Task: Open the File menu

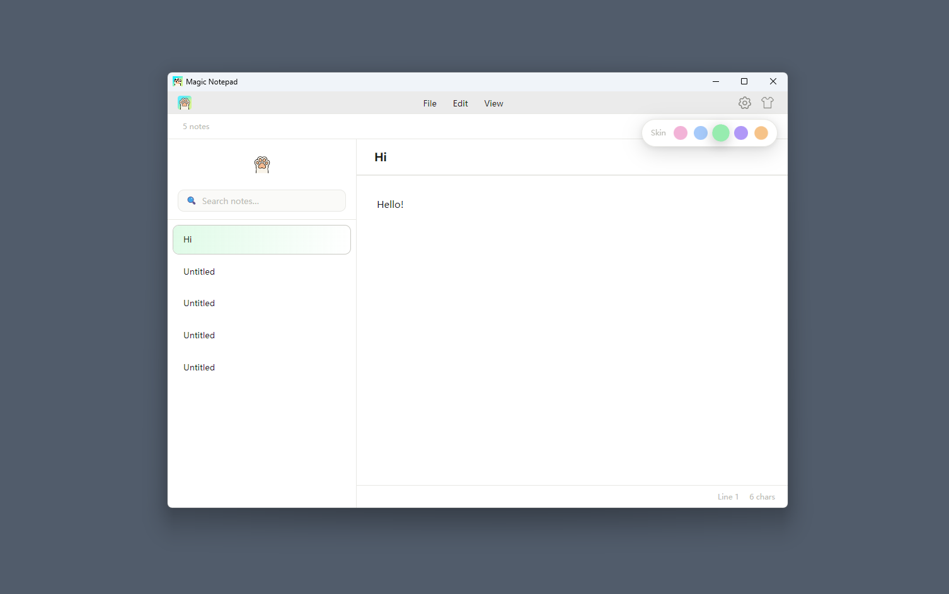Action: 430,103
